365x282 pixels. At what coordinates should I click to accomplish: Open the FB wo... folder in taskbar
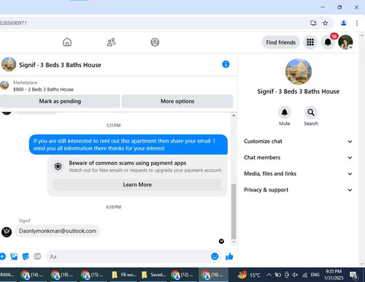point(123,275)
